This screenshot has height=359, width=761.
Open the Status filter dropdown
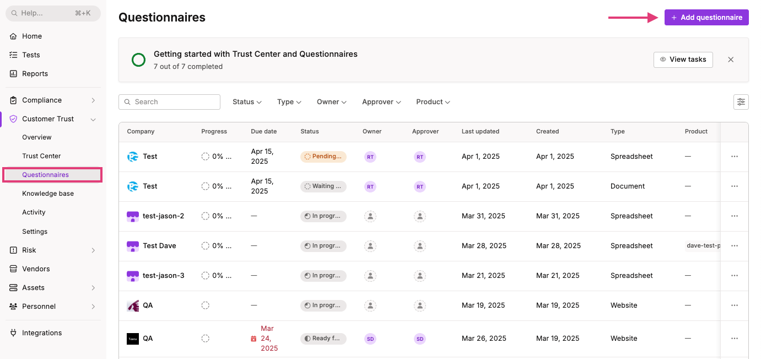click(247, 102)
